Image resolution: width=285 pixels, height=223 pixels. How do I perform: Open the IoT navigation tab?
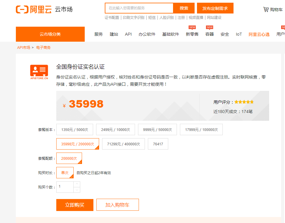click(x=239, y=34)
